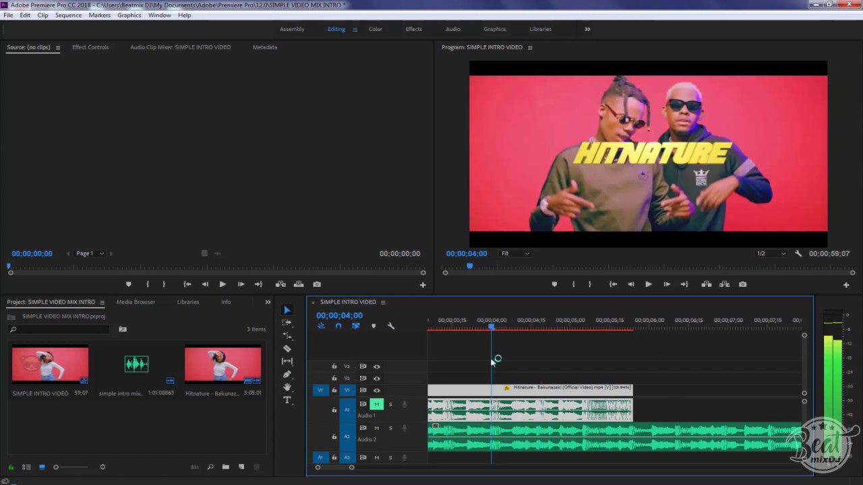This screenshot has width=863, height=485.
Task: Solo track A1 with S button
Action: (390, 404)
